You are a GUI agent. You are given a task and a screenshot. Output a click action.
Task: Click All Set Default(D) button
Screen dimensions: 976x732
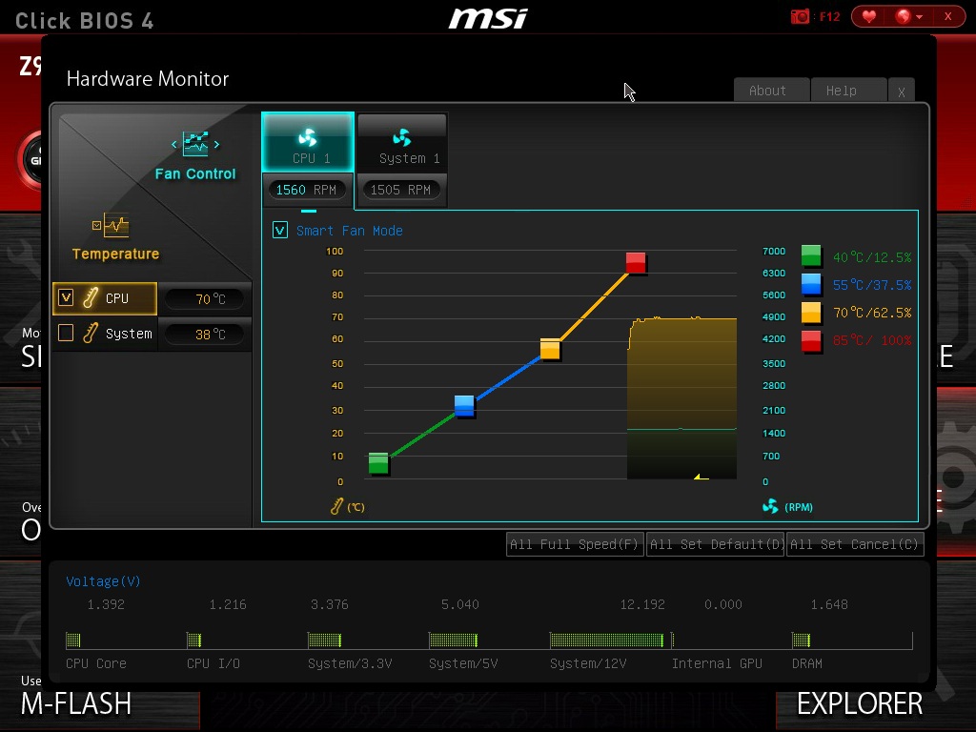coord(715,544)
